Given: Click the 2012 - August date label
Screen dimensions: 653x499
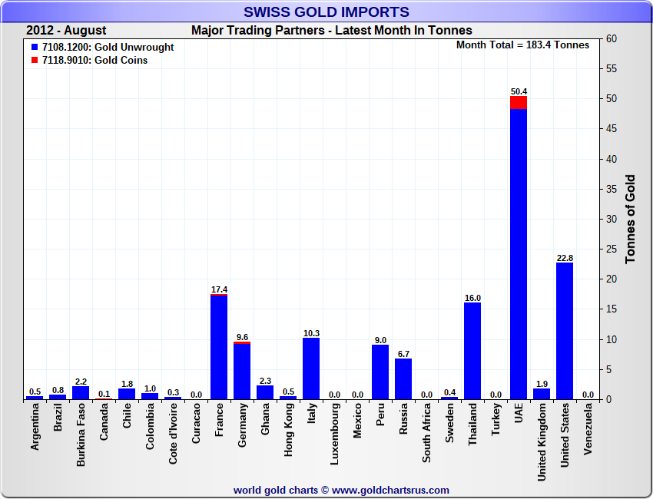Looking at the screenshot, I should tap(66, 31).
